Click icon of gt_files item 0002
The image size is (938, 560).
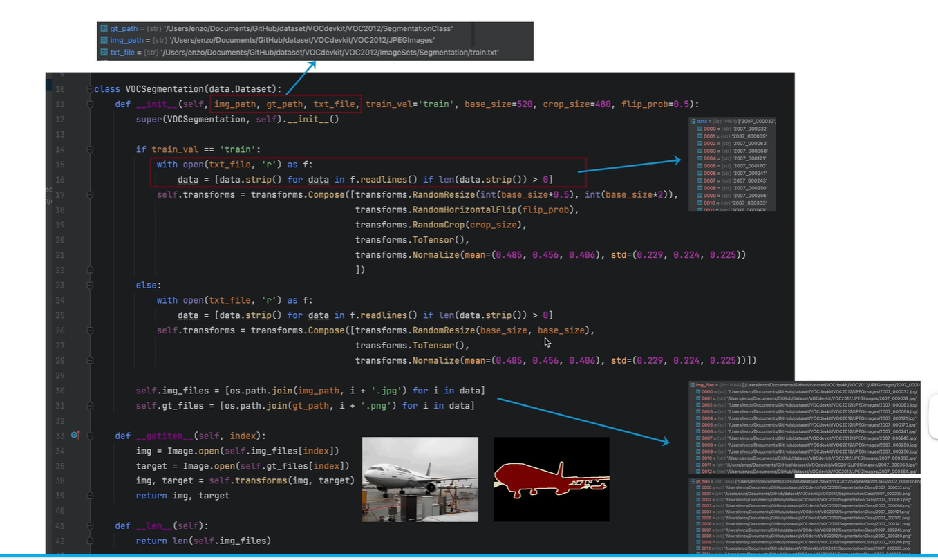[698, 500]
